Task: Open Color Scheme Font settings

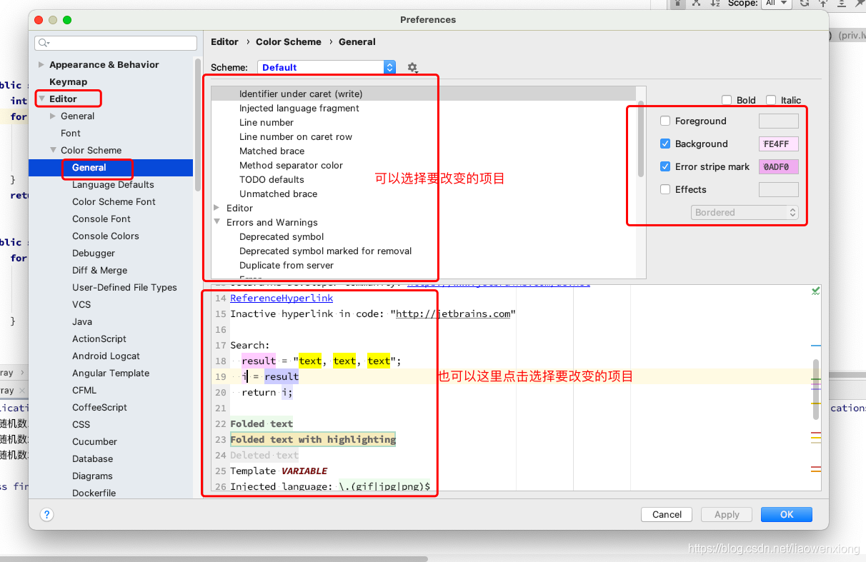Action: [114, 201]
